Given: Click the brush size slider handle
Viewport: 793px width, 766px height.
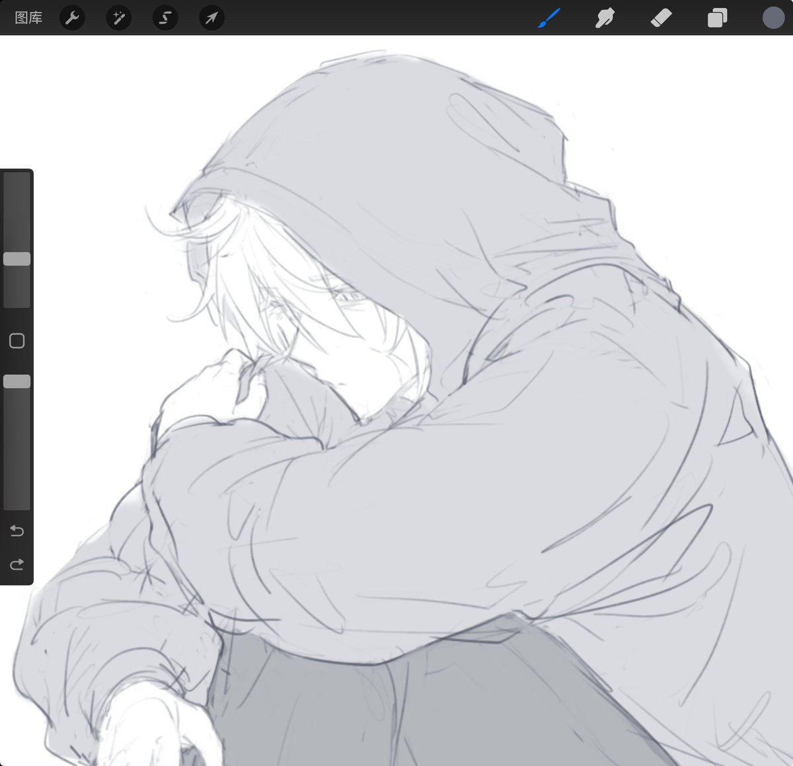Looking at the screenshot, I should coord(17,258).
